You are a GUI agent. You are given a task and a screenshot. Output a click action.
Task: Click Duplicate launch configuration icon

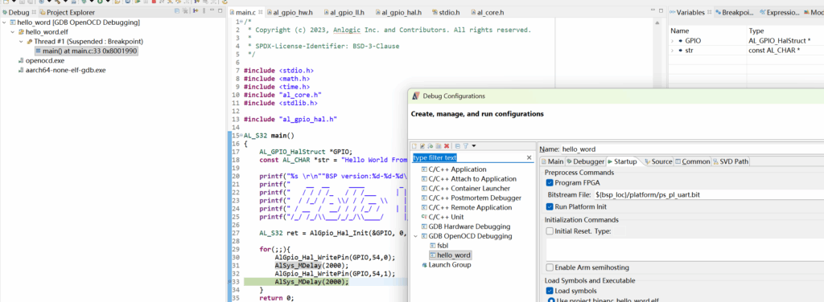pyautogui.click(x=439, y=145)
